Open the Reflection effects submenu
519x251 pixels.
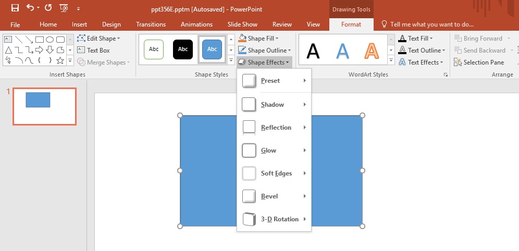(274, 127)
